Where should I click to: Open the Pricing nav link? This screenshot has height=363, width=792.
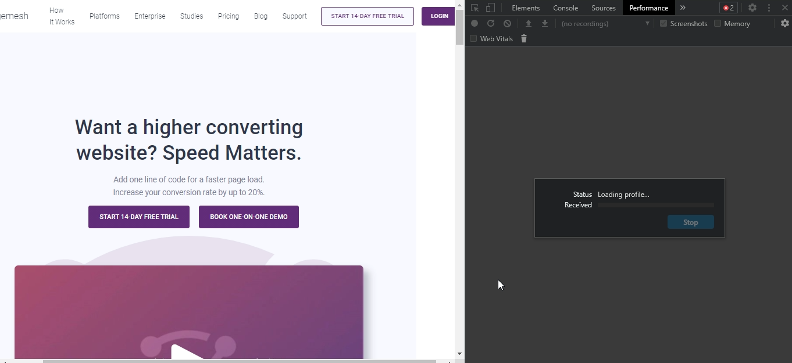click(229, 16)
